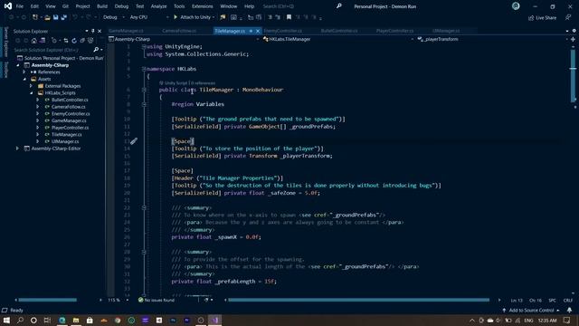
Task: Click Collapse All in Solution Explorer toolbar
Action: (x=82, y=41)
